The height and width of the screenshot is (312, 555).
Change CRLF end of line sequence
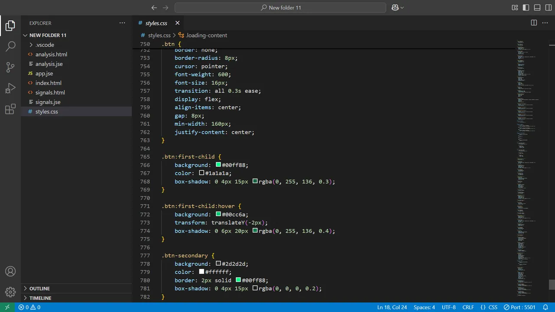click(x=468, y=307)
